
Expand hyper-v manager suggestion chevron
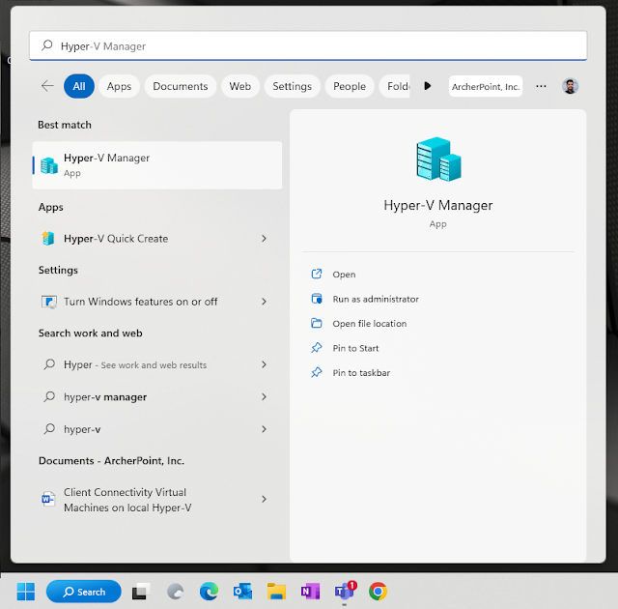264,396
